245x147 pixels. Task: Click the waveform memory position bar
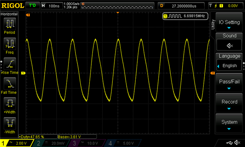tap(117, 6)
